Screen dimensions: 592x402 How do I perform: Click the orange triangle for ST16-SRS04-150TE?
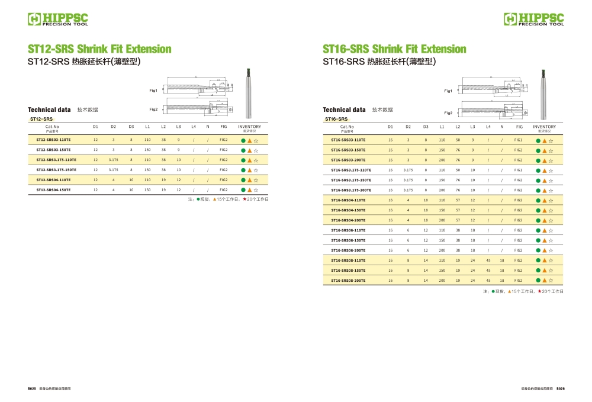(545, 211)
